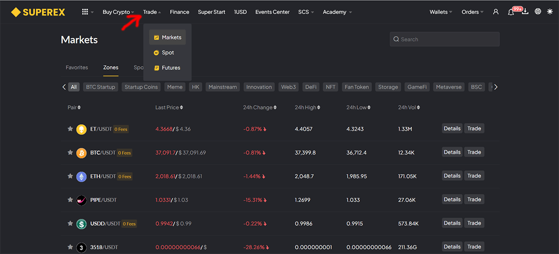Favorite the BTC/USDT pair star
Screen dimensions: 559x254
(x=70, y=153)
